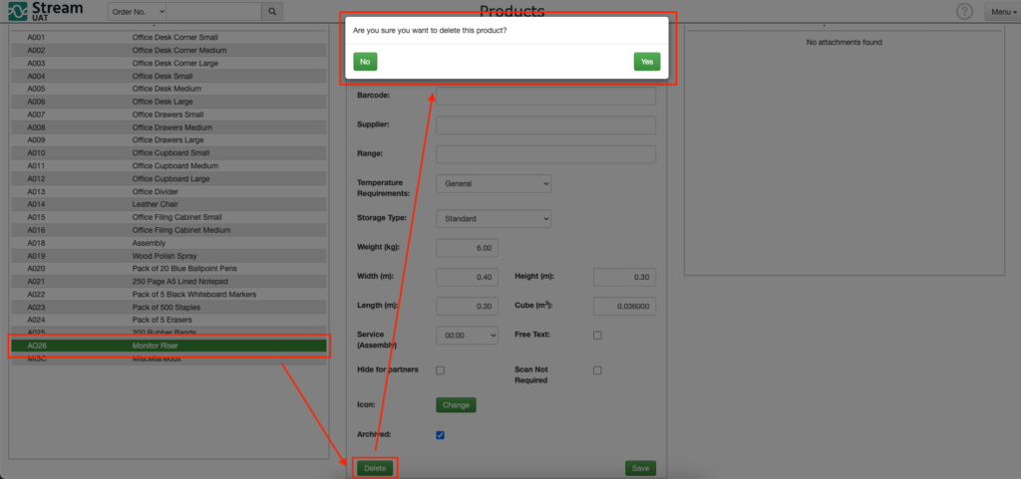The height and width of the screenshot is (479, 1021).
Task: Expand the Temperature Requirements dropdown
Action: (x=494, y=184)
